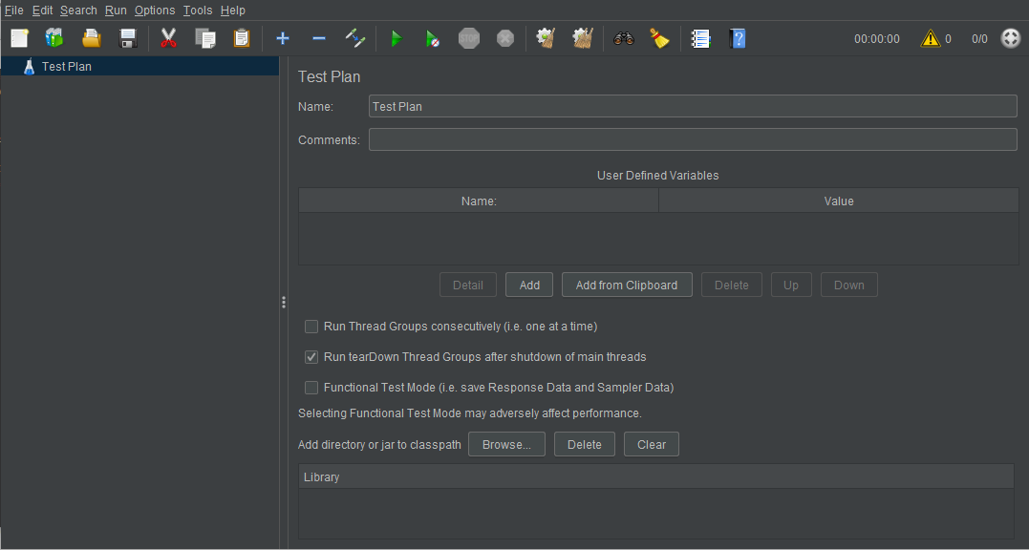Open the Help question mark icon
This screenshot has height=550, width=1029.
pyautogui.click(x=738, y=39)
